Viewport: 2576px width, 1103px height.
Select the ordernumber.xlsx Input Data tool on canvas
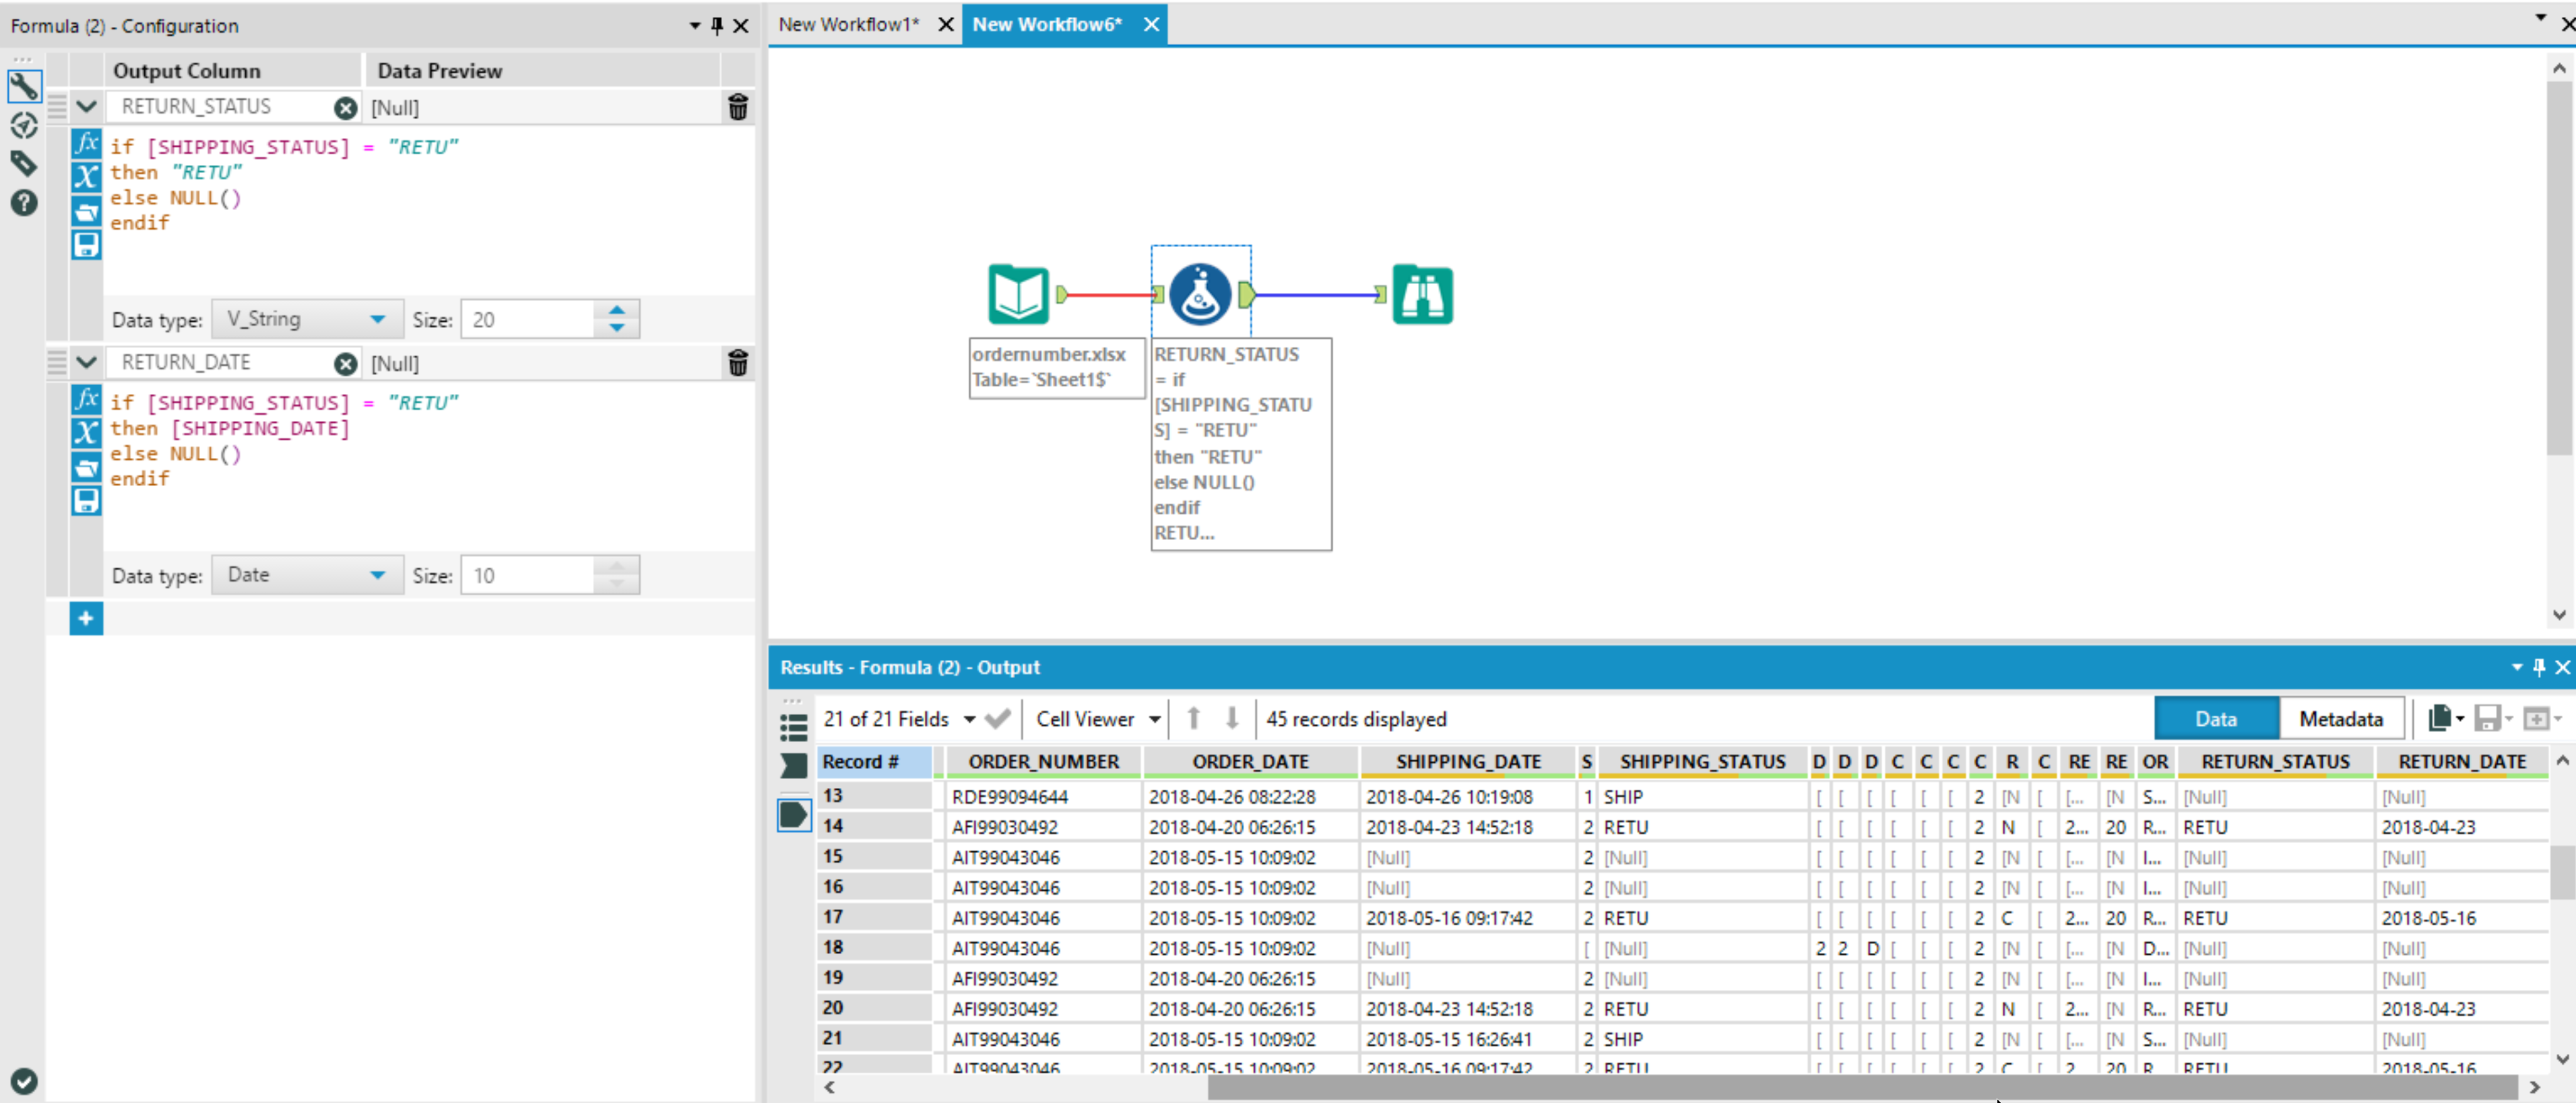1018,293
